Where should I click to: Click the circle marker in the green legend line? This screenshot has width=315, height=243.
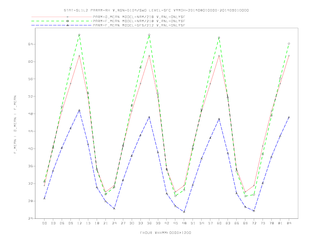point(68,21)
